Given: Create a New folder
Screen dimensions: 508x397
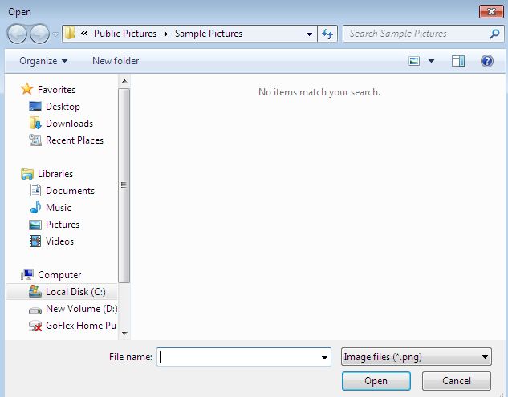Looking at the screenshot, I should coord(116,61).
